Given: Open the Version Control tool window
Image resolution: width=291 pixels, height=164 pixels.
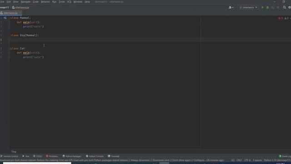Looking at the screenshot, I should (x=9, y=156).
